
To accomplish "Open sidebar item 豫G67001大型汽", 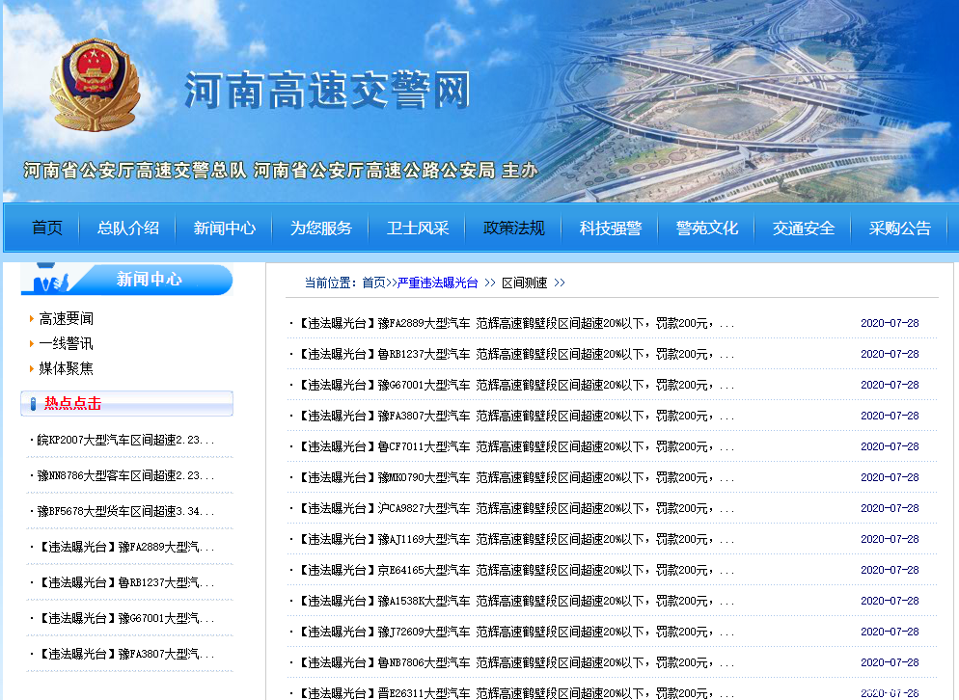I will [x=125, y=618].
